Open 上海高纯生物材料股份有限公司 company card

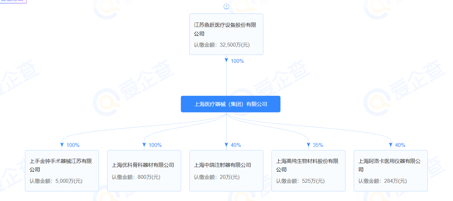pyautogui.click(x=309, y=171)
